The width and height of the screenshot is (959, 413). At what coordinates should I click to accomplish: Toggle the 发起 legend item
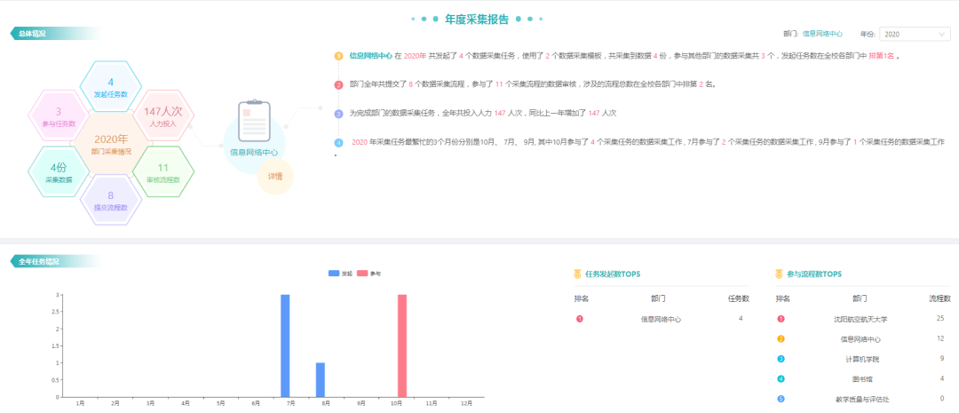coord(341,274)
